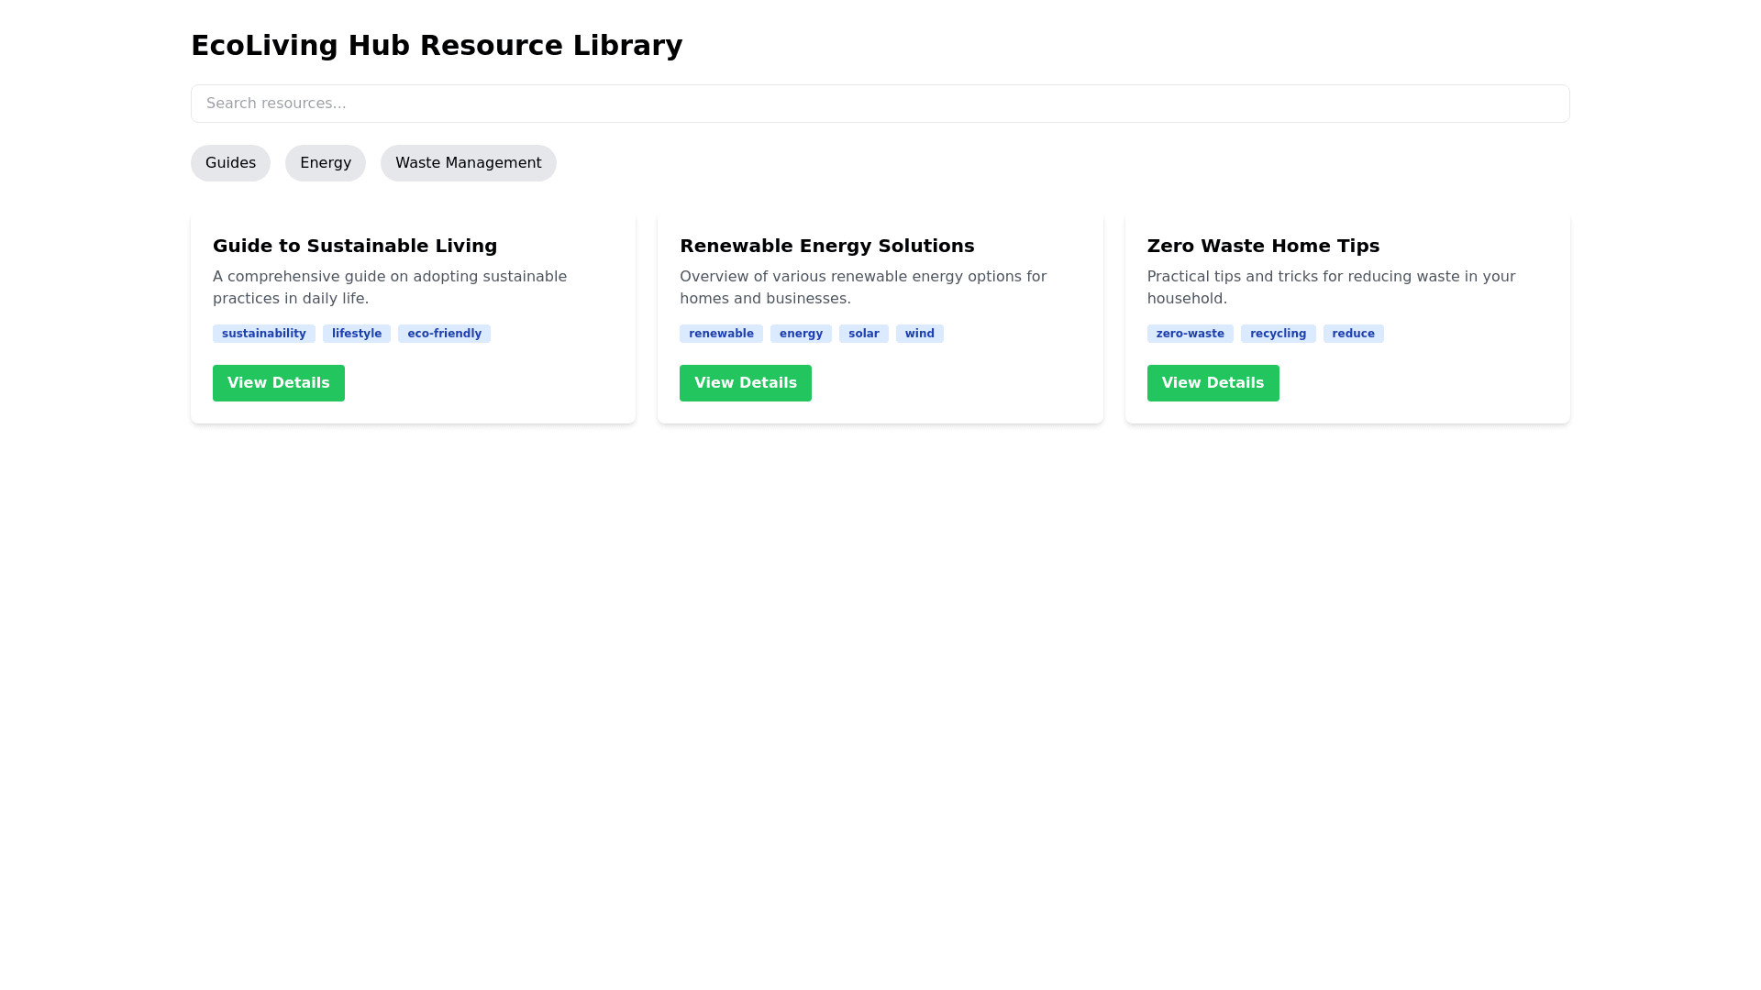Click the Renewable Energy Solutions card title
Image resolution: width=1761 pixels, height=990 pixels.
826,246
